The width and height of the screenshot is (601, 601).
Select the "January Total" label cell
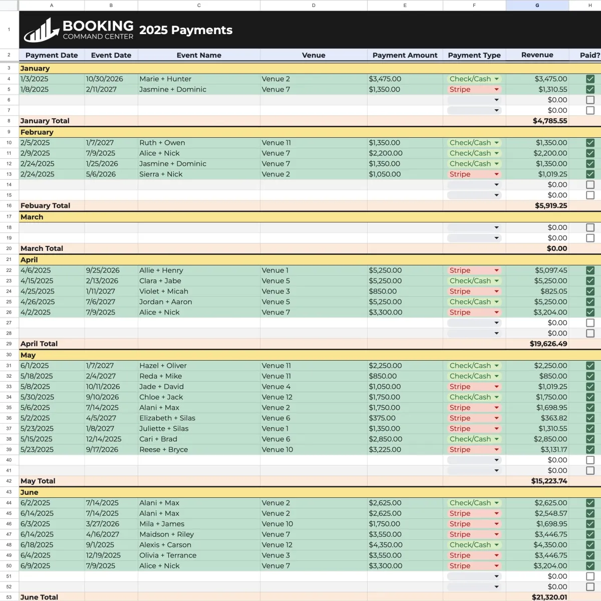(45, 121)
